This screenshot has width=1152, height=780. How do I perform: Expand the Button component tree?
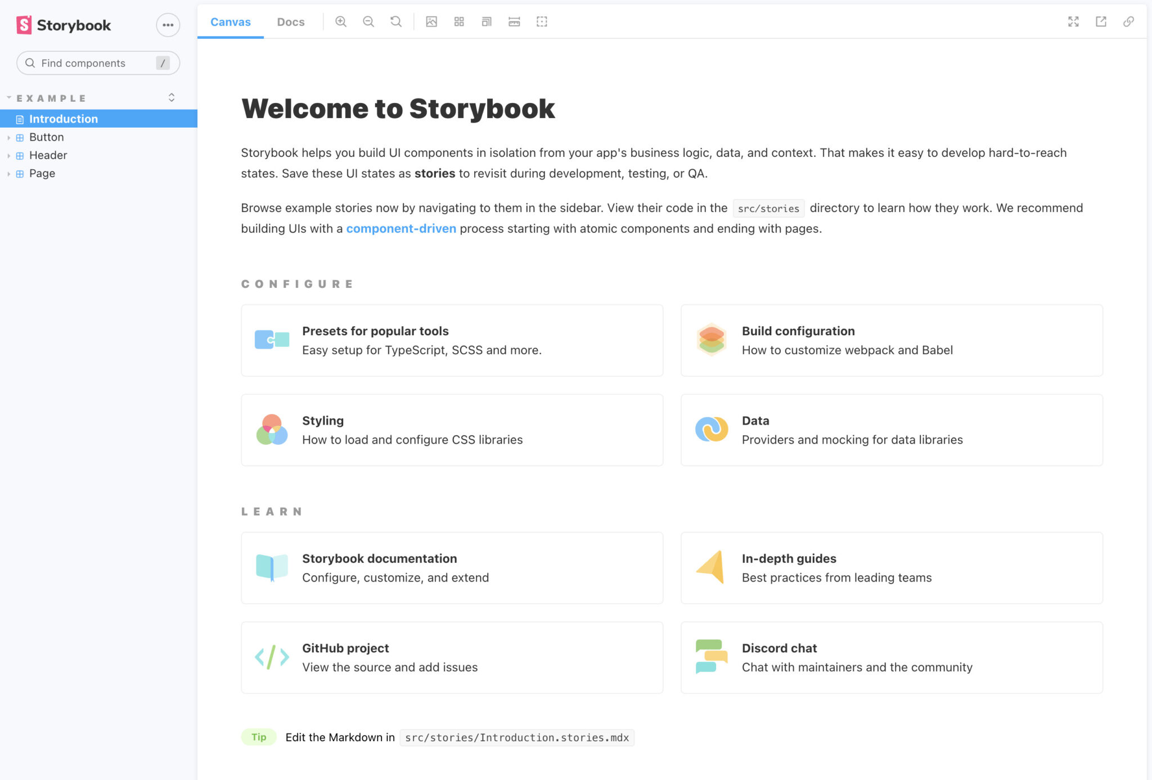click(9, 137)
